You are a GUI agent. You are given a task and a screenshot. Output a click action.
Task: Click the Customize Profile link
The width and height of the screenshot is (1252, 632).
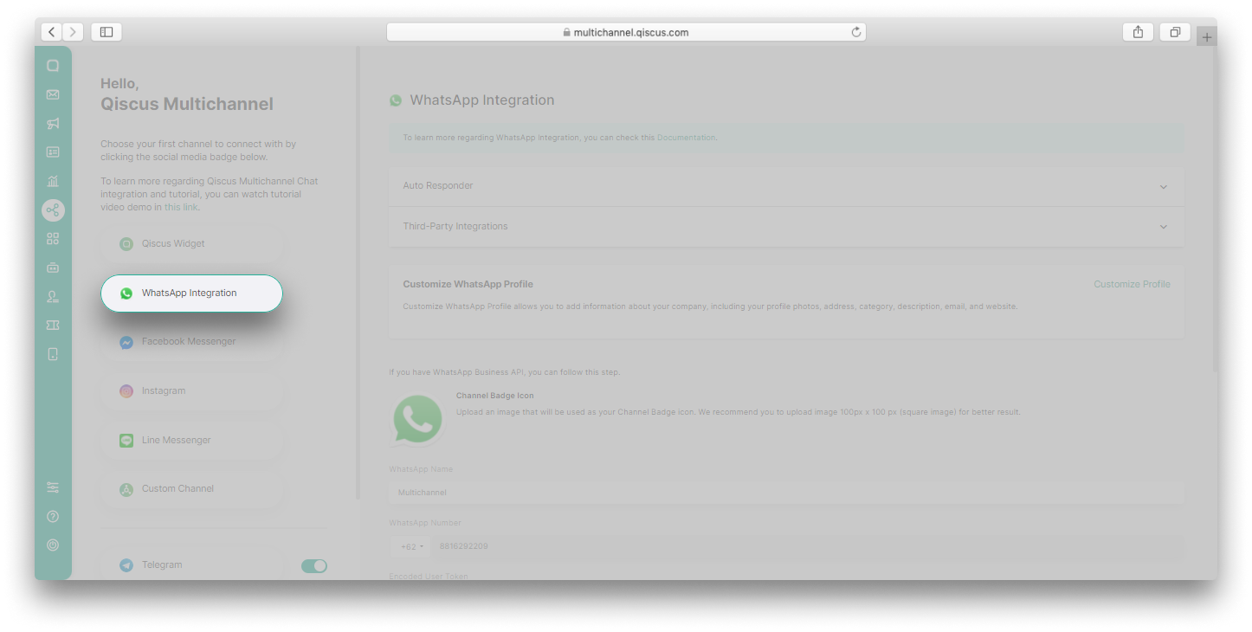(x=1132, y=284)
